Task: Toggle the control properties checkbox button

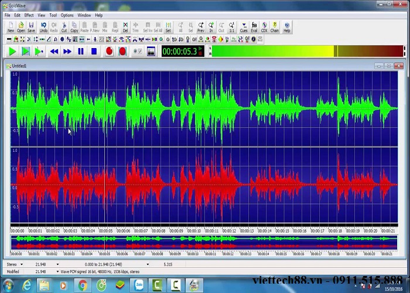Action: (x=138, y=52)
